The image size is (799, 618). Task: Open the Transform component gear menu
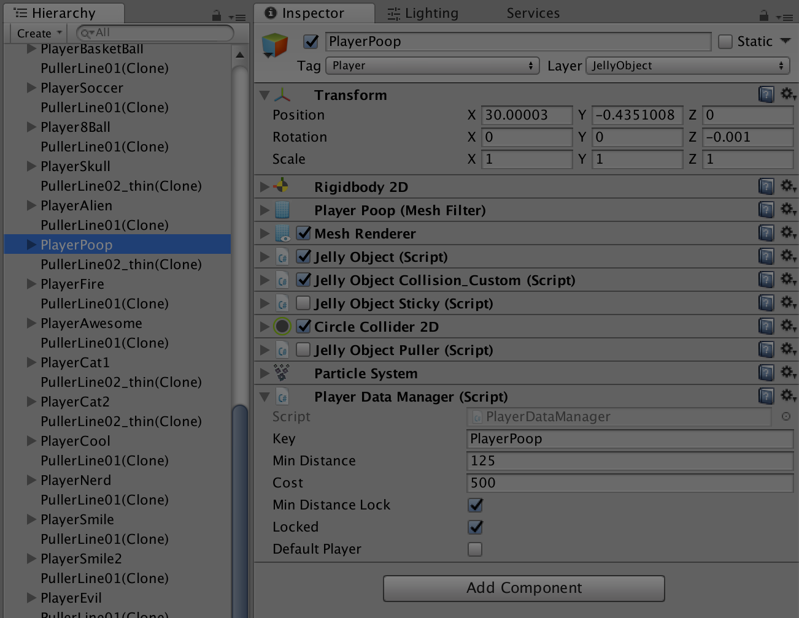[788, 94]
